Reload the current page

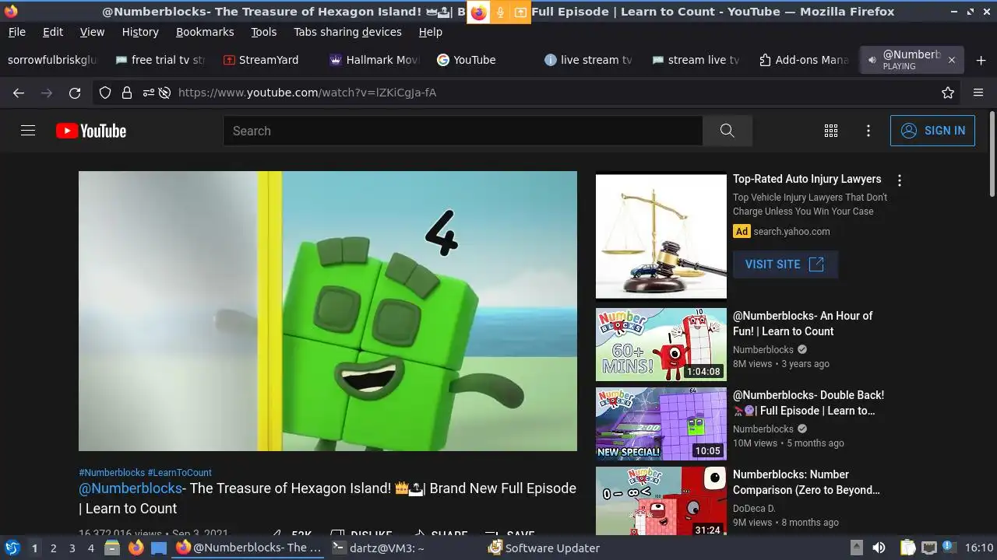75,93
